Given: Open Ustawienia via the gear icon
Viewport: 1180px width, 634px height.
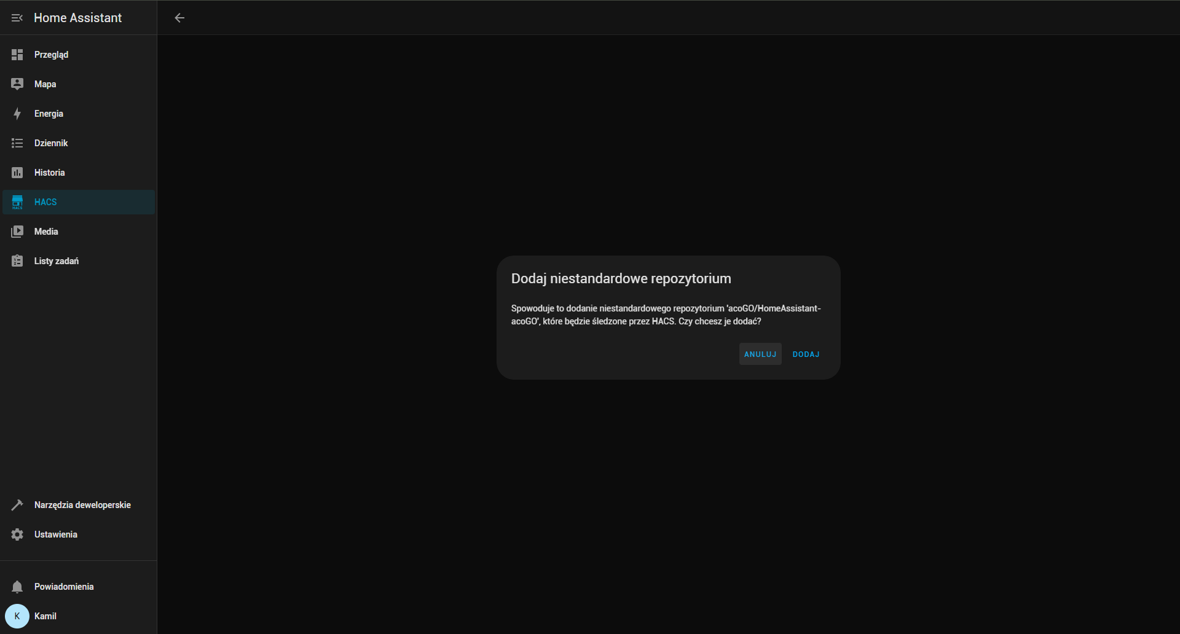Looking at the screenshot, I should [x=17, y=534].
